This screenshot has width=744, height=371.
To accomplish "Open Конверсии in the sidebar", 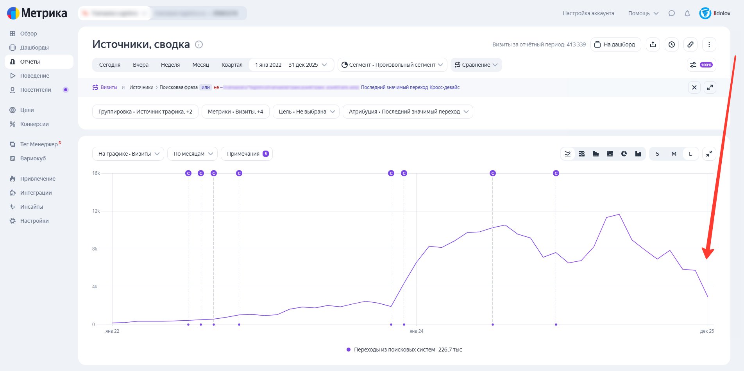I will tap(34, 124).
